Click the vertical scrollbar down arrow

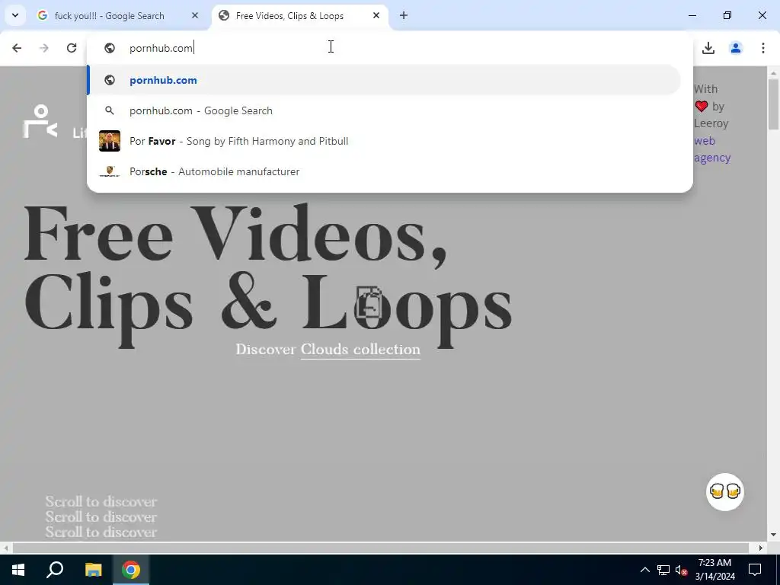[773, 535]
